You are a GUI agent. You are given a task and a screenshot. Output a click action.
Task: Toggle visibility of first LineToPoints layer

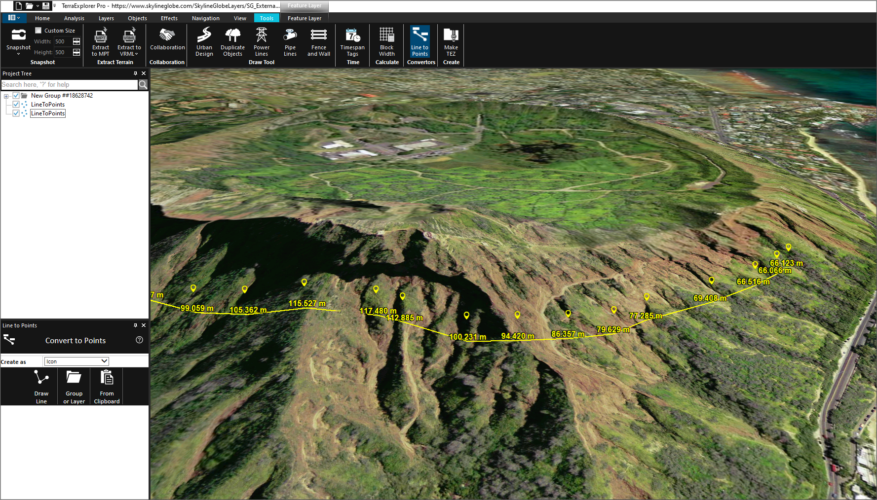pos(16,105)
